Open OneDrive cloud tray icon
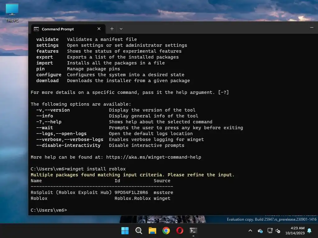318x238 pixels. pyautogui.click(x=260, y=231)
